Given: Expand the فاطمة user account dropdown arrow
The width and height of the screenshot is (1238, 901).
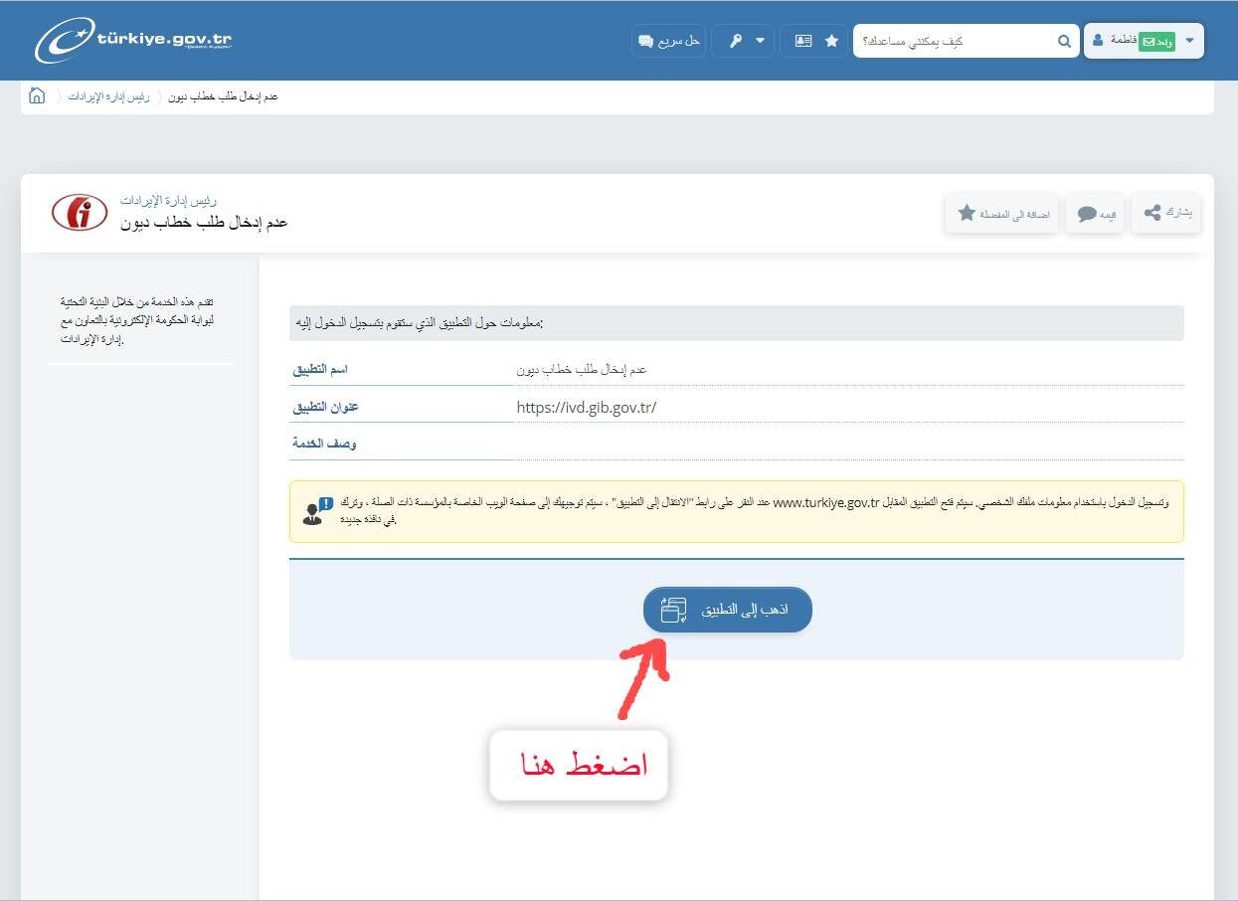Looking at the screenshot, I should tap(1189, 41).
